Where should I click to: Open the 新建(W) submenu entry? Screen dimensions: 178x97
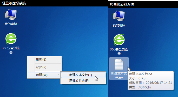44,75
